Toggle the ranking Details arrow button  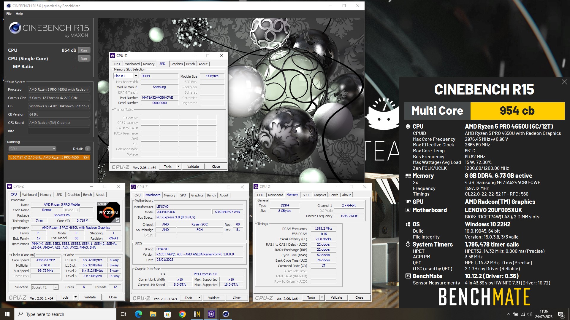pyautogui.click(x=88, y=149)
